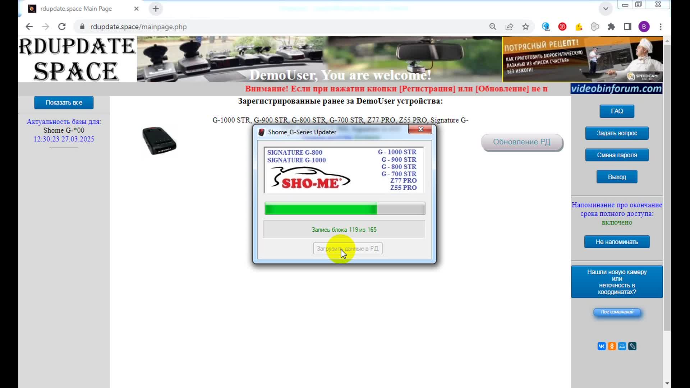Click Загрузить данные в РД button
Screen dimensions: 690x388
point(348,249)
